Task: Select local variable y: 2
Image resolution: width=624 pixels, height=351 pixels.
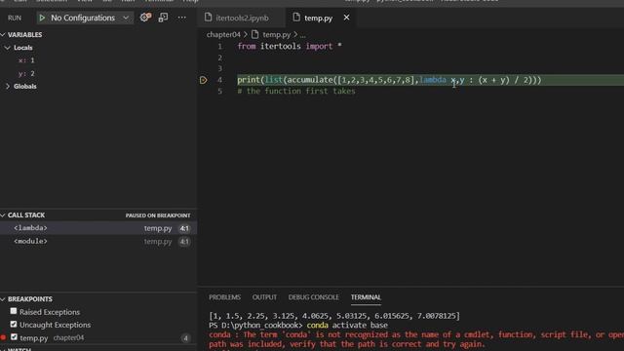Action: (x=26, y=74)
